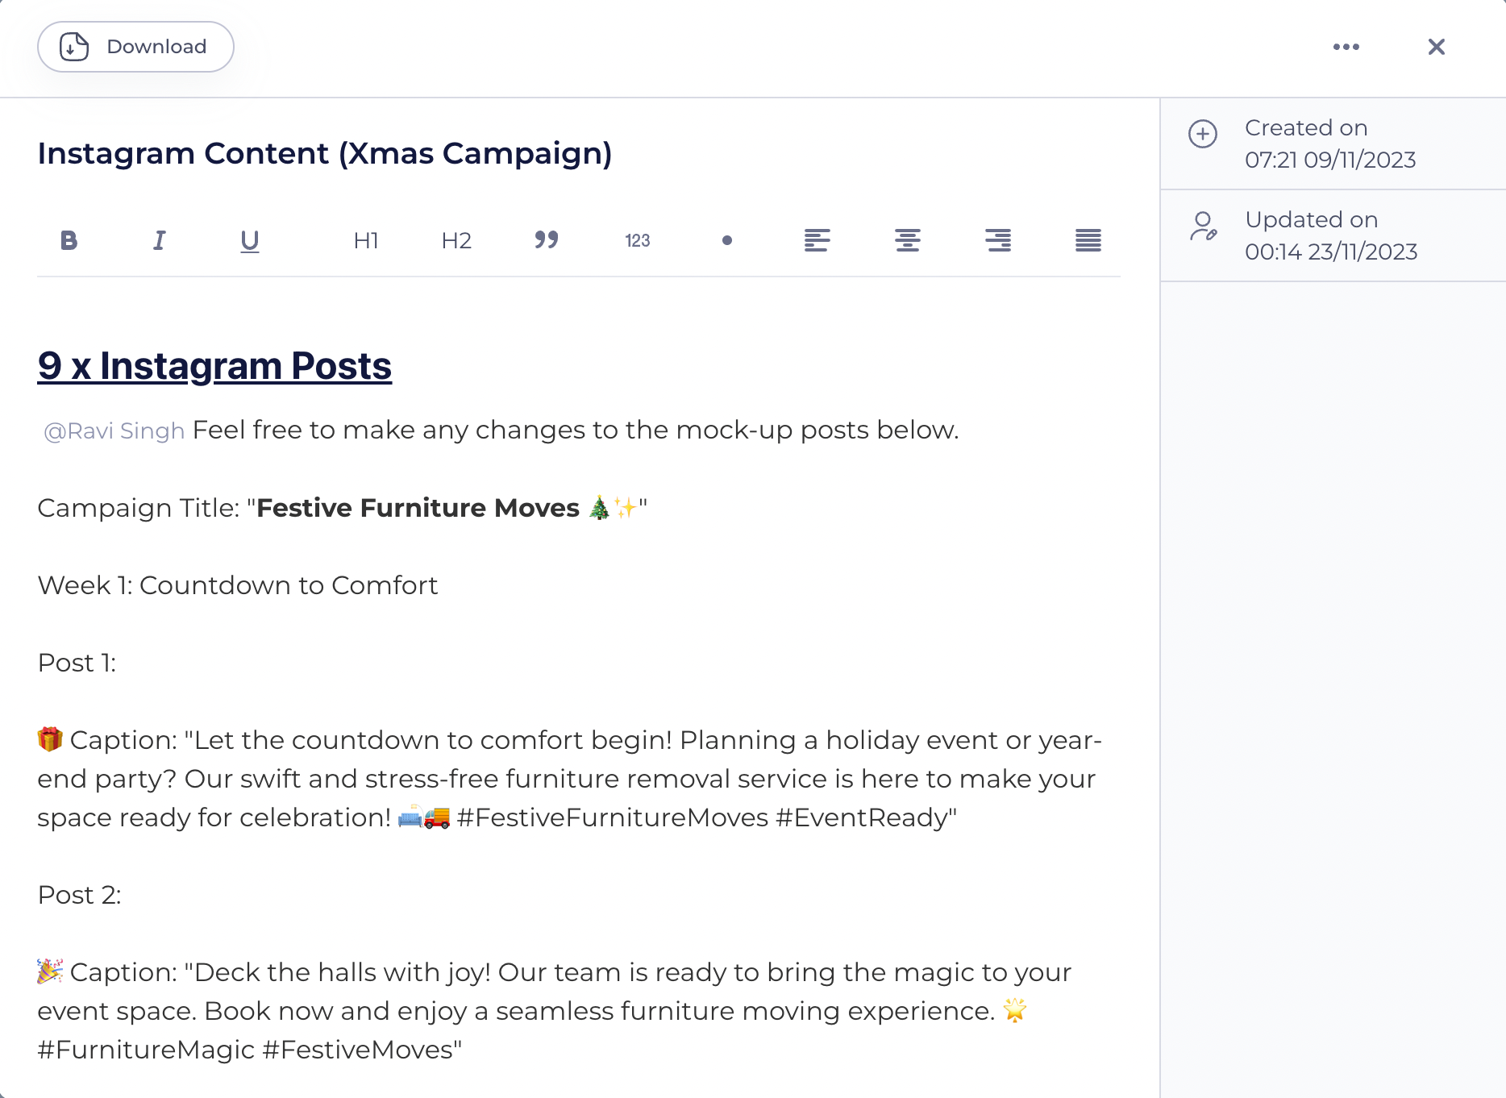Screen dimensions: 1506x1098
Task: Click the Created on plus icon
Action: [1203, 134]
